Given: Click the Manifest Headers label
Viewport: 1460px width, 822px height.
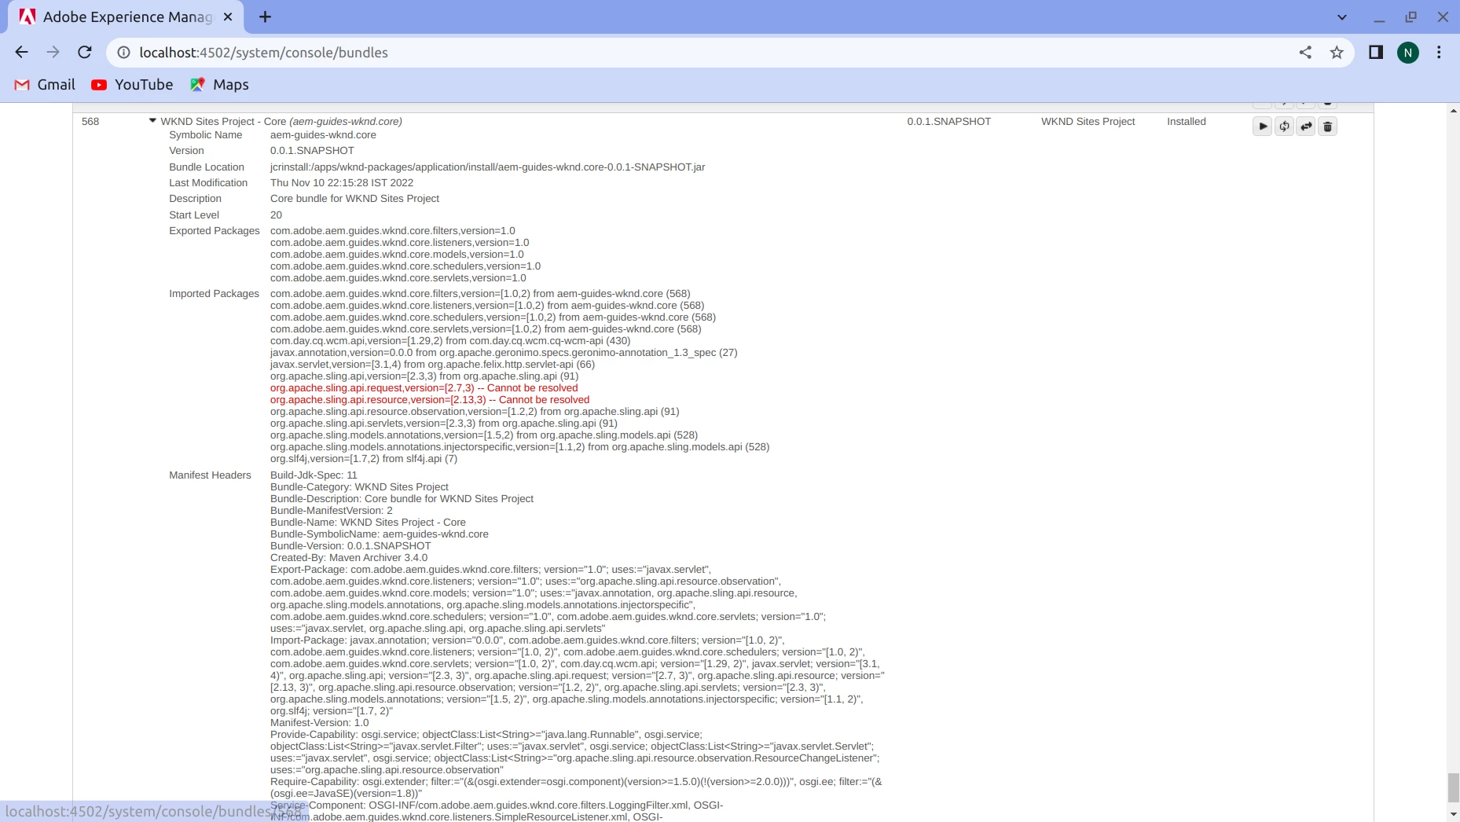Looking at the screenshot, I should [210, 475].
